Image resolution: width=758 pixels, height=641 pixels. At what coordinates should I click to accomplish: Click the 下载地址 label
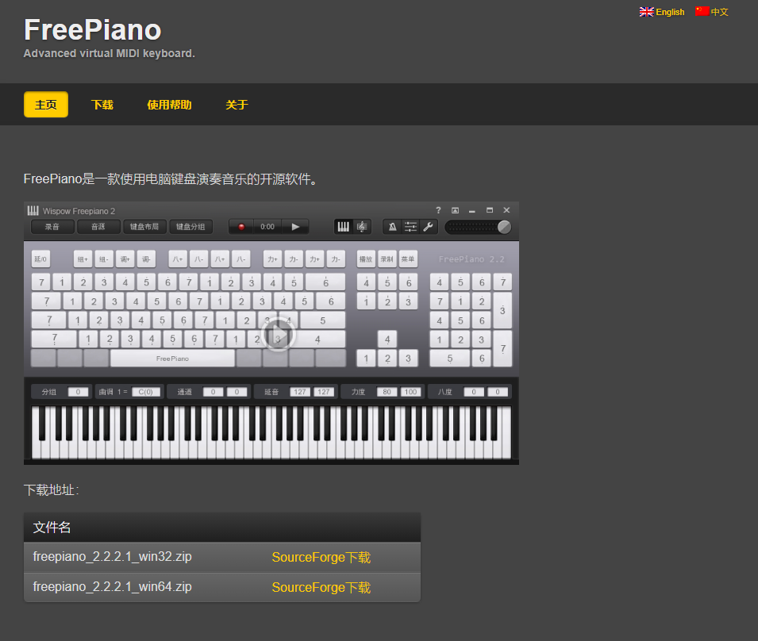tap(52, 489)
